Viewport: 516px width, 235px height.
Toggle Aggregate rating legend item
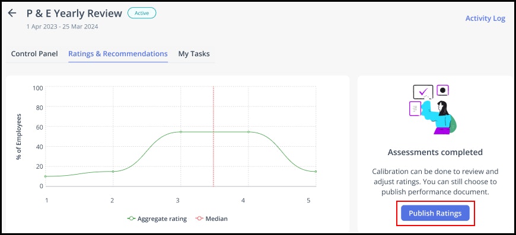(157, 218)
